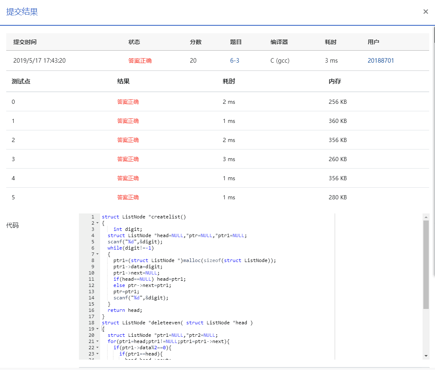Close the 提交结果 dialog
This screenshot has height=370, width=435.
(425, 12)
